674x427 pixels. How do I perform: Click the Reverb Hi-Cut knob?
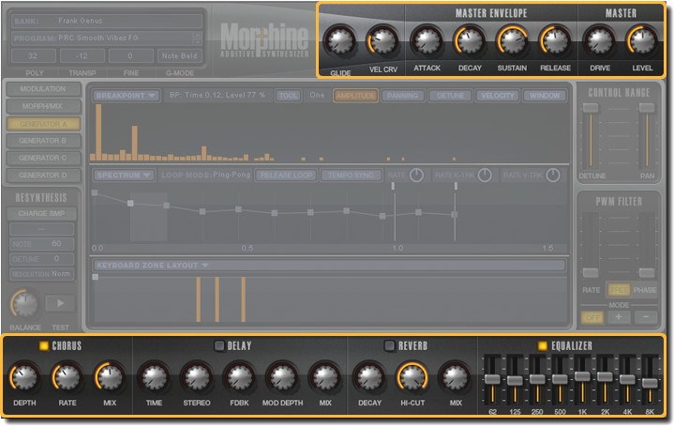coord(412,376)
